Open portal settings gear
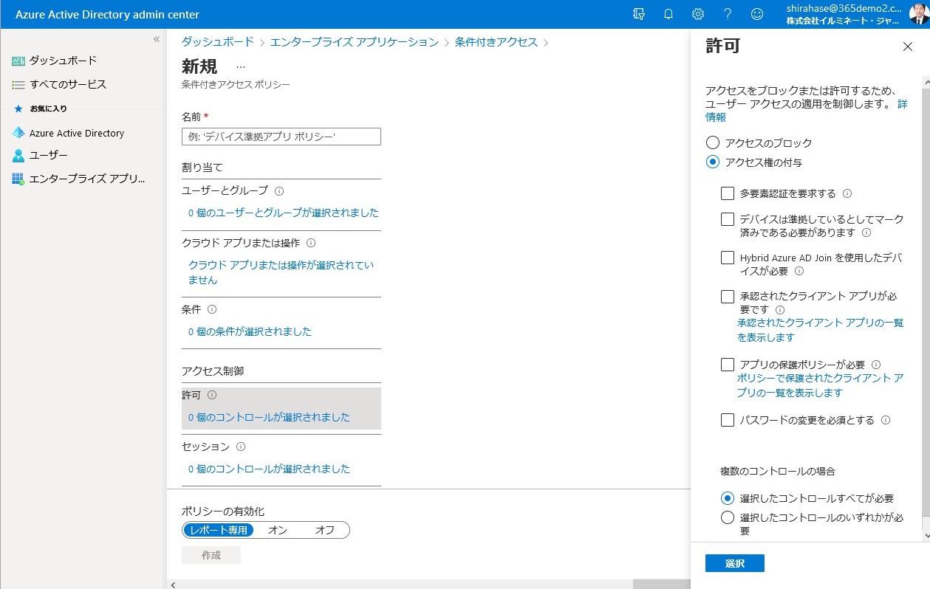The image size is (930, 589). point(698,14)
